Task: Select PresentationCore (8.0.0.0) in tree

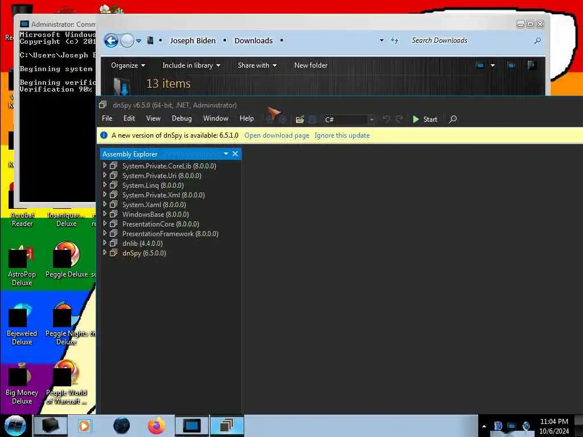Action: [x=161, y=224]
